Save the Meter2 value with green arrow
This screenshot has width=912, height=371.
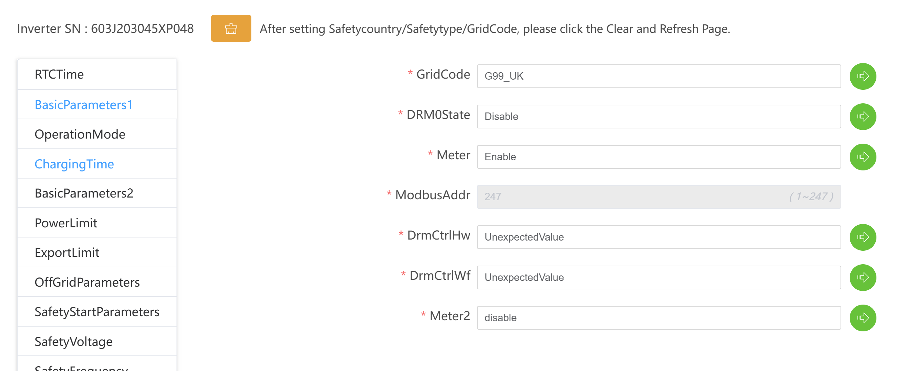[x=863, y=318]
